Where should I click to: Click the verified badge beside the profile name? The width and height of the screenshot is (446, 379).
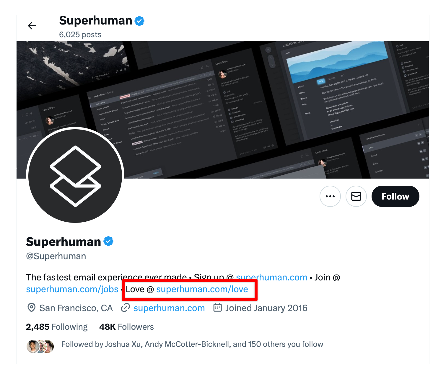[x=108, y=241]
